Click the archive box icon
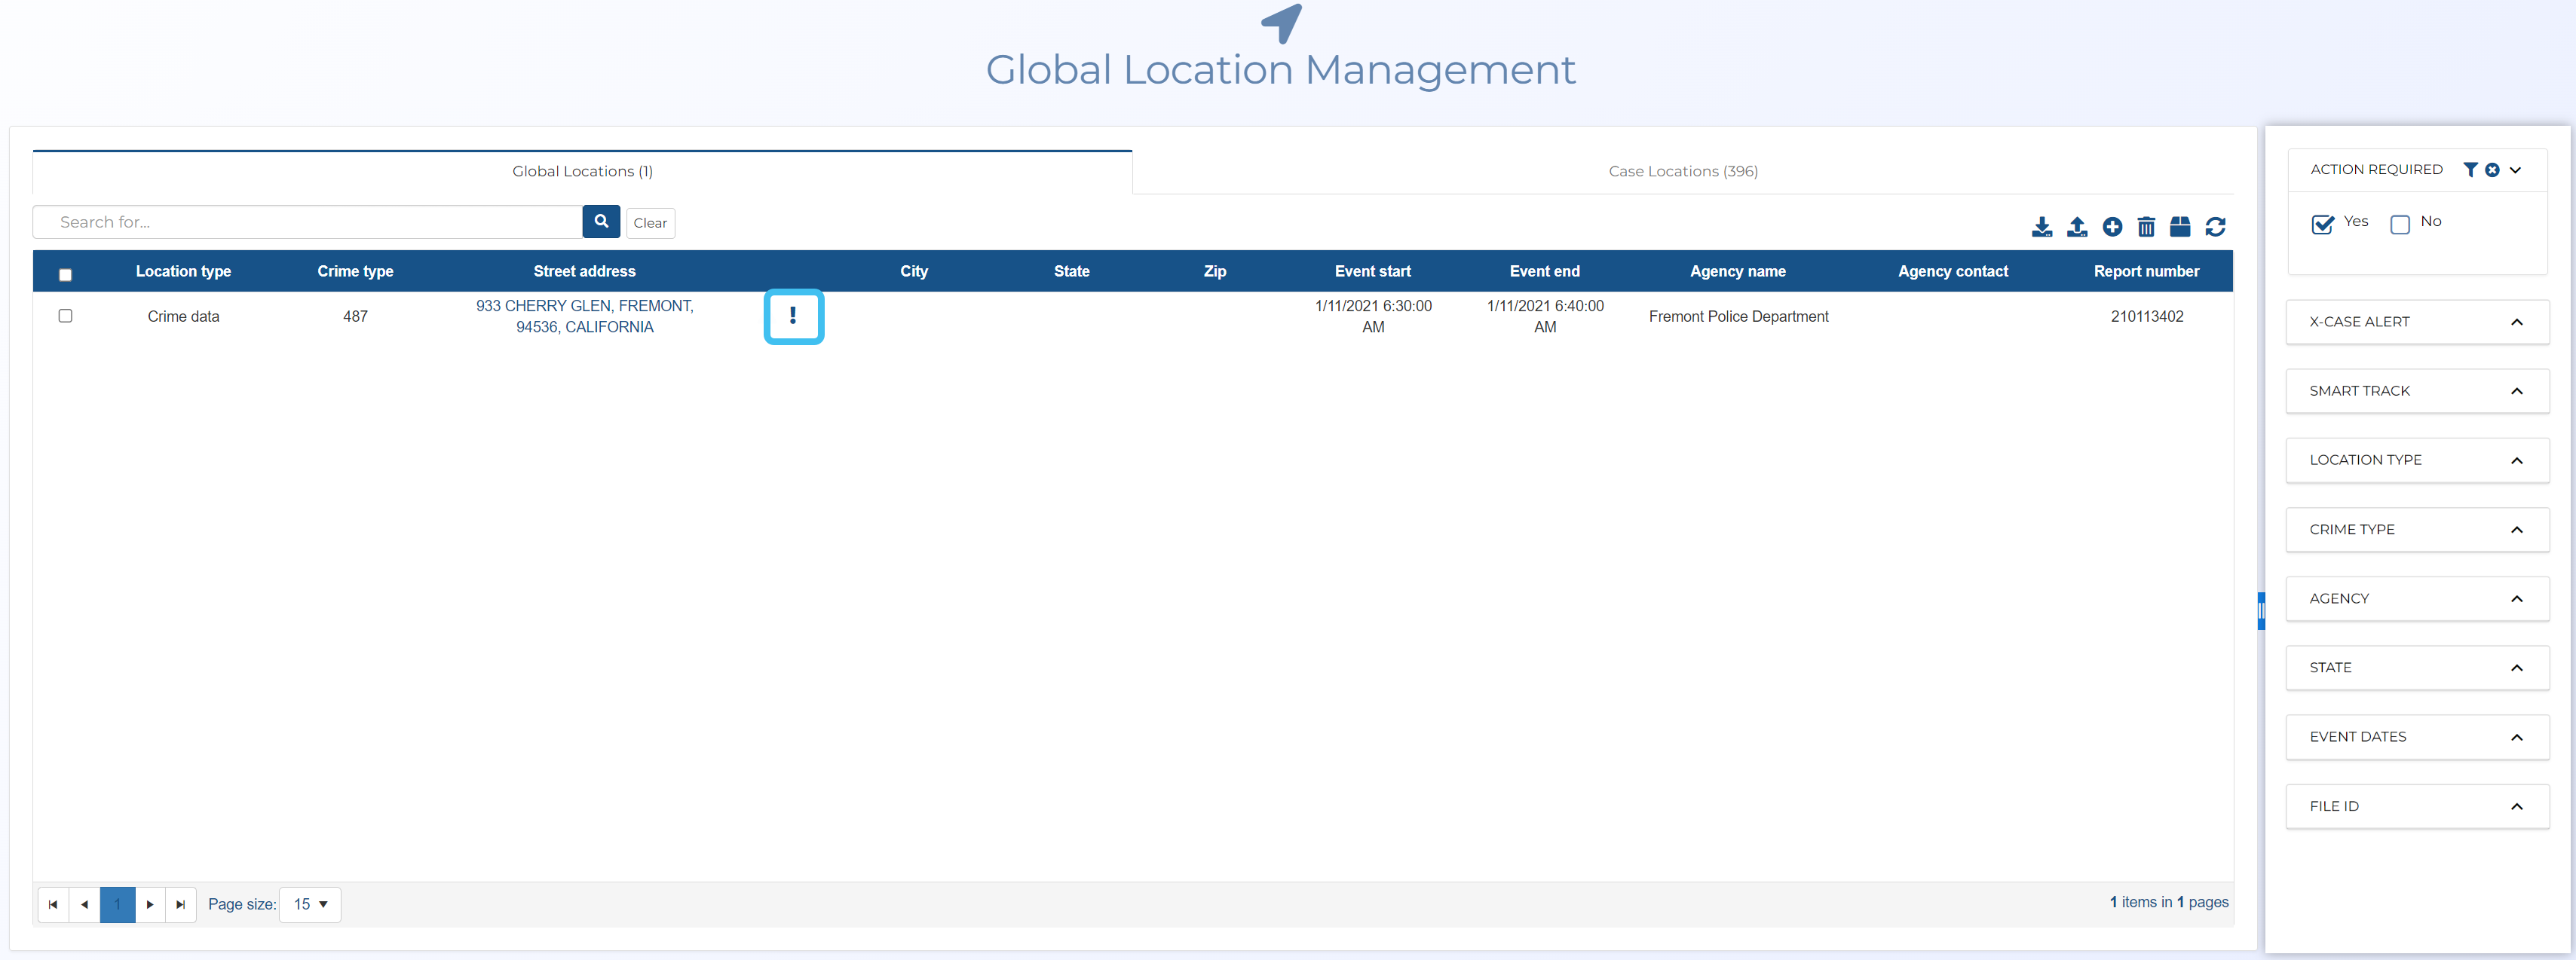This screenshot has height=960, width=2576. point(2180,227)
